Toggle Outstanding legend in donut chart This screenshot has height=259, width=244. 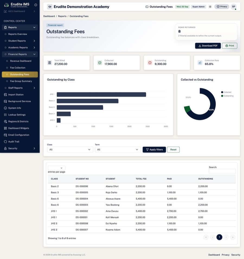click(227, 96)
